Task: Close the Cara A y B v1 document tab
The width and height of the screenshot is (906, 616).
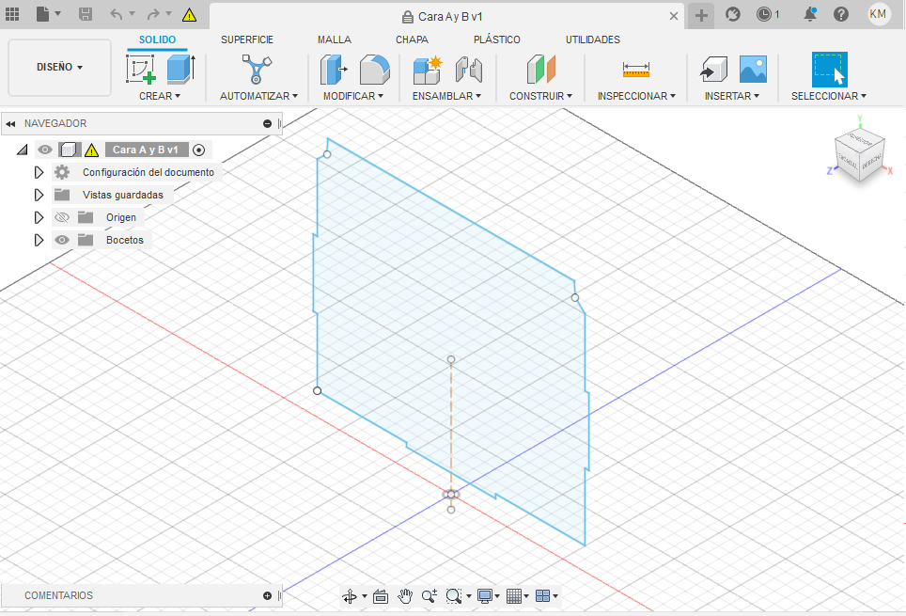Action: [x=674, y=16]
